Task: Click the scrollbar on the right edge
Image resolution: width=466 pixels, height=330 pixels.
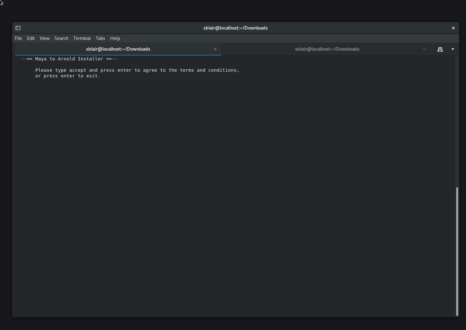Action: [x=457, y=252]
